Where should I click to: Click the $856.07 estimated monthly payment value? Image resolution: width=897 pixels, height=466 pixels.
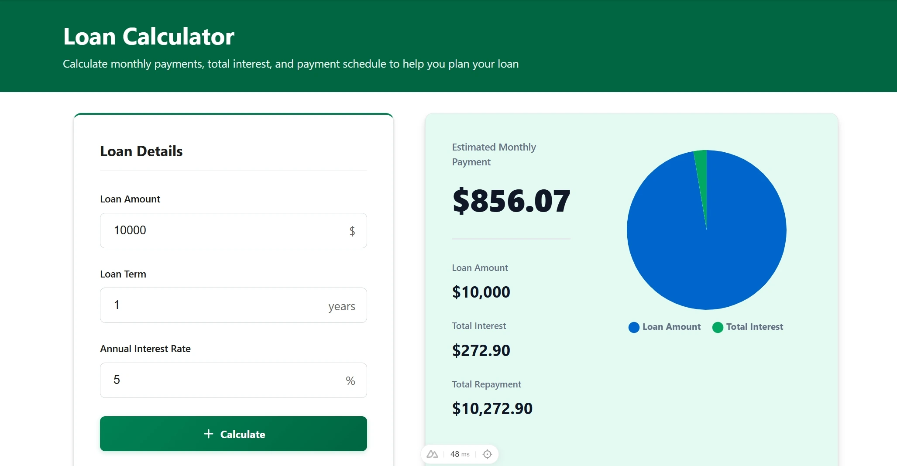pyautogui.click(x=511, y=201)
